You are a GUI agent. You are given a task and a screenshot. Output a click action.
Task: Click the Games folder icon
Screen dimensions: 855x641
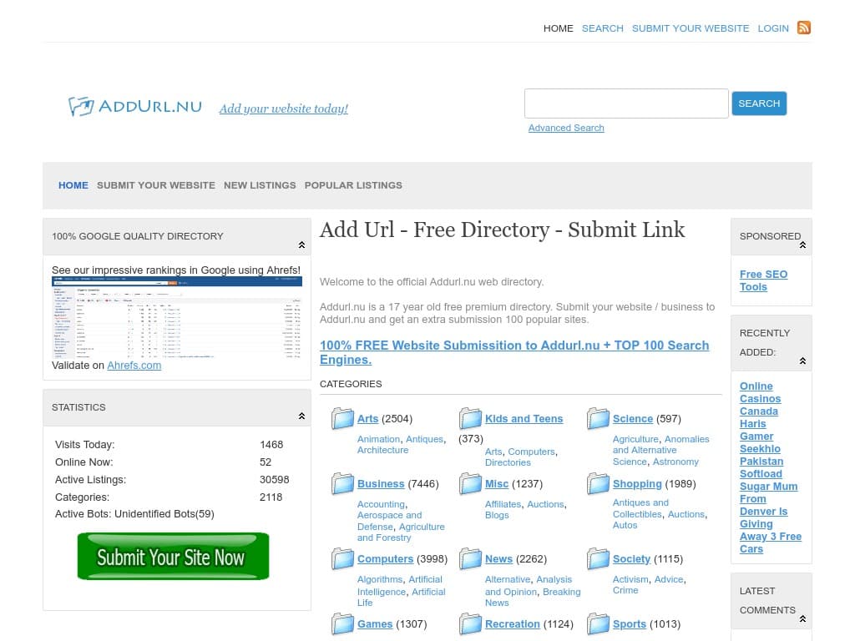(x=342, y=623)
